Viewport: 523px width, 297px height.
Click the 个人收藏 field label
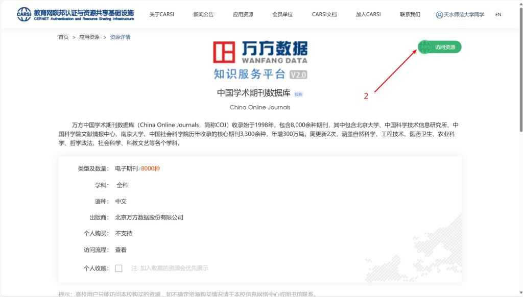click(96, 268)
